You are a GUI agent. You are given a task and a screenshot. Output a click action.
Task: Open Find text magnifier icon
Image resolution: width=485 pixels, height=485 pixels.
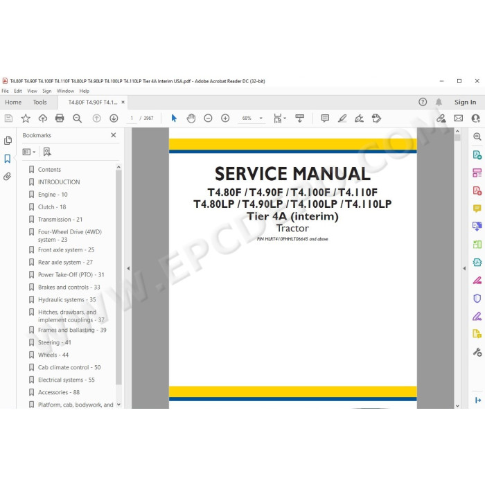pyautogui.click(x=77, y=118)
